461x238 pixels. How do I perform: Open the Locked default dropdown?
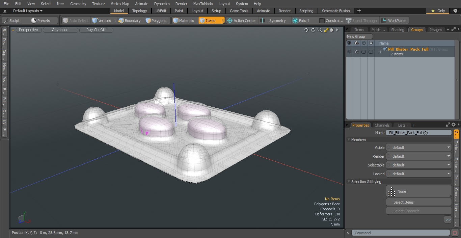pos(418,174)
